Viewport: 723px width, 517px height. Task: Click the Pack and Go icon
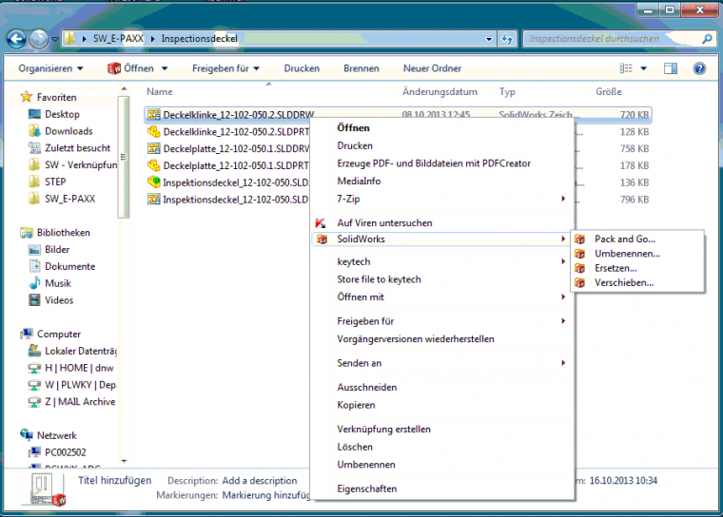tap(580, 239)
